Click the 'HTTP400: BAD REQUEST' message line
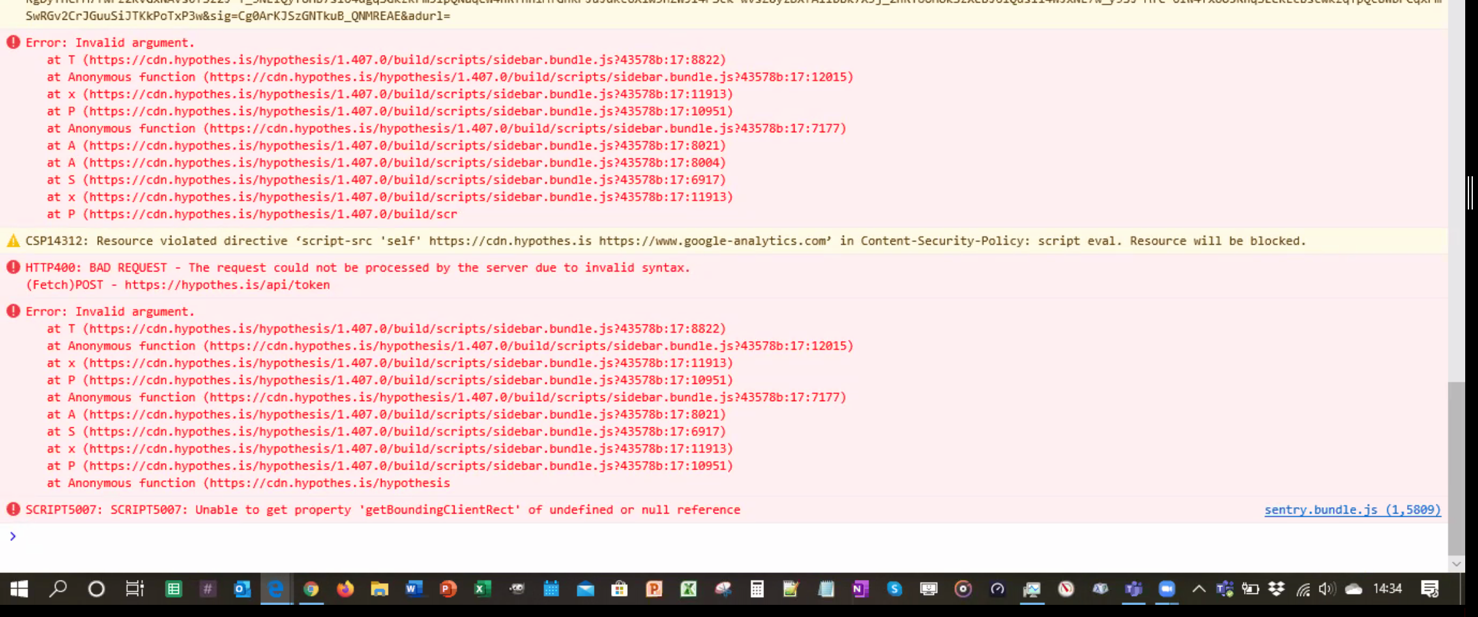This screenshot has height=617, width=1478. click(x=358, y=268)
